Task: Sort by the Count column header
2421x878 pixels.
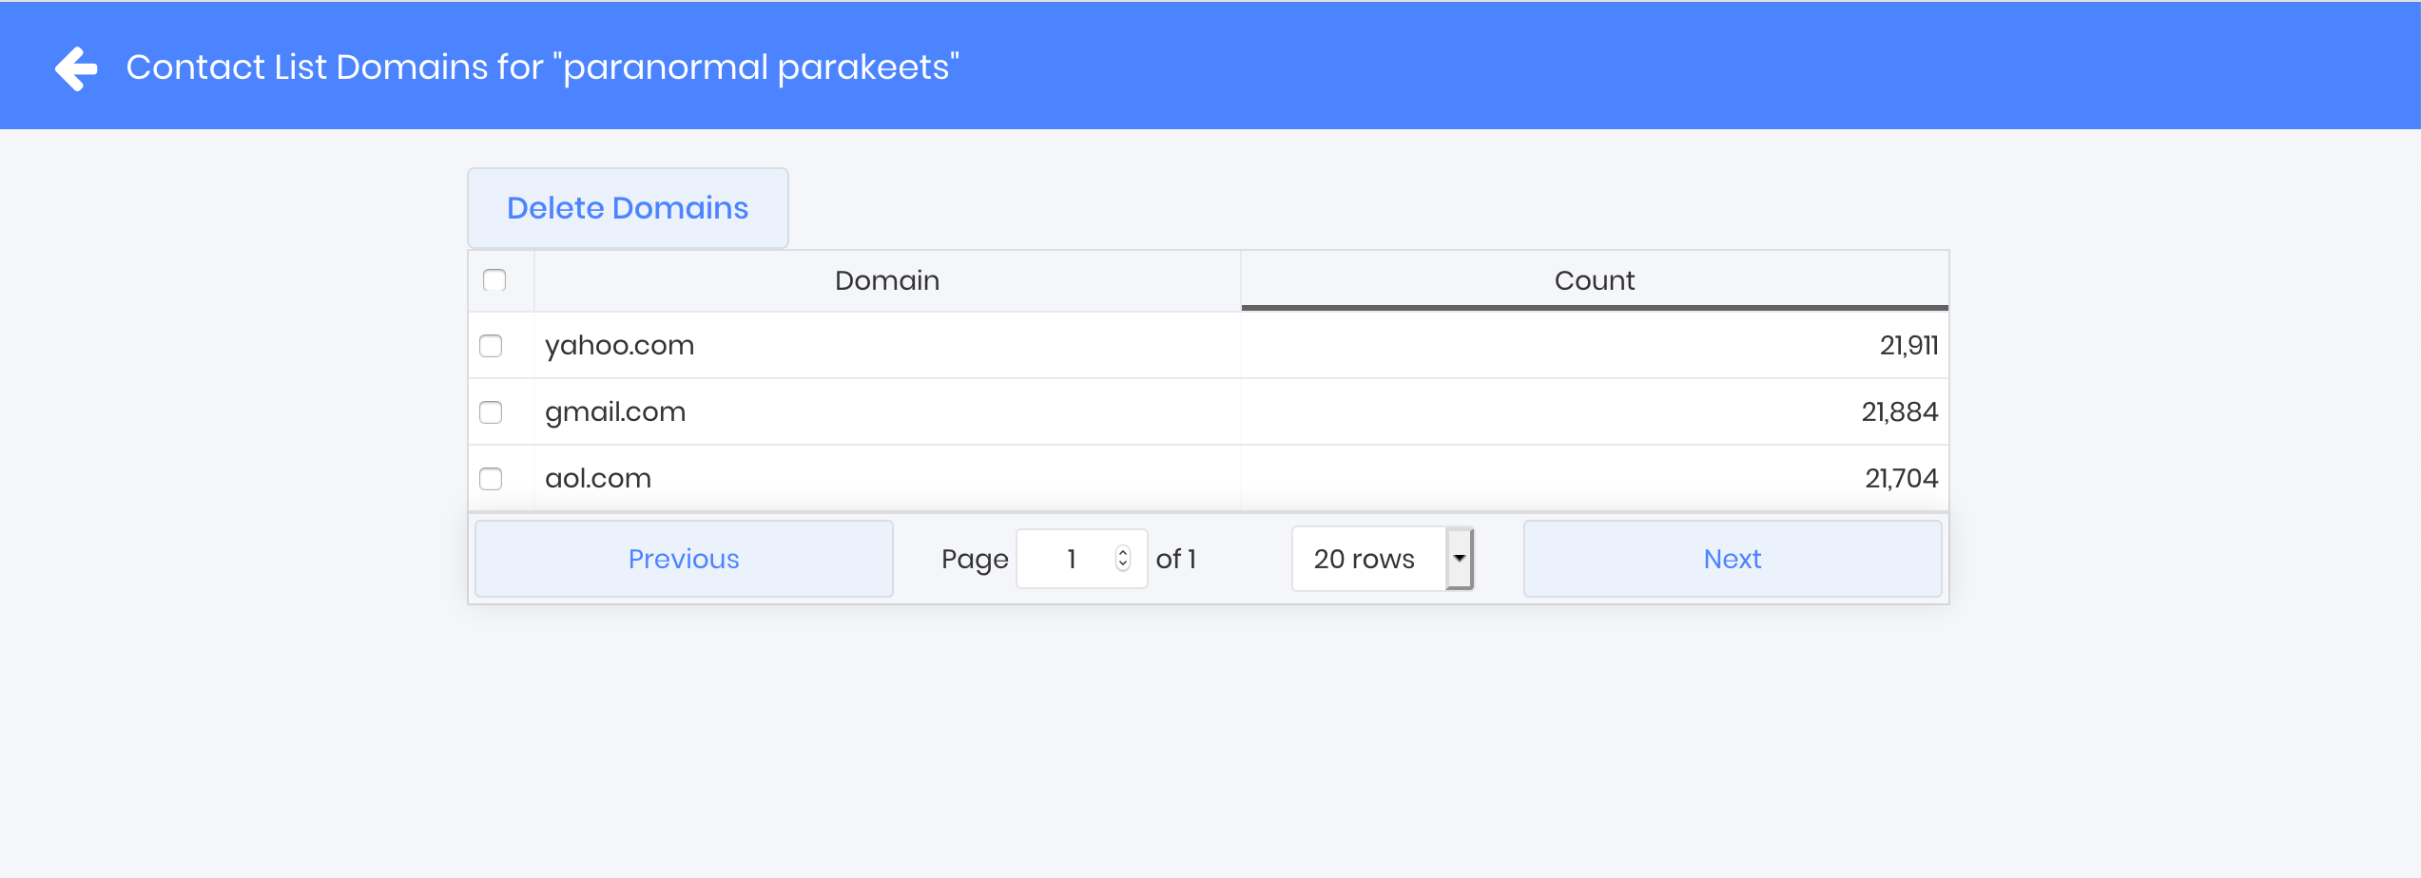Action: coord(1594,280)
